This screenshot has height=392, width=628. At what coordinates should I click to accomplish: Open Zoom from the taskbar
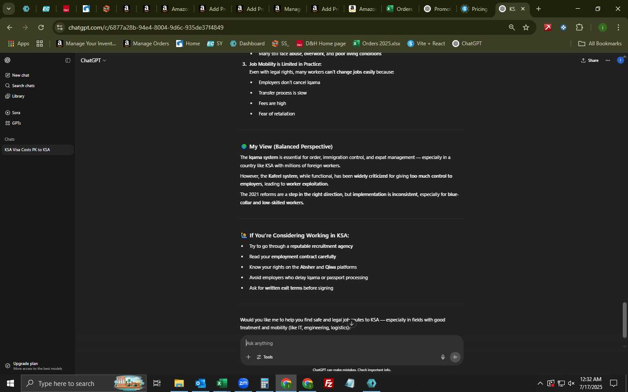coord(243,384)
